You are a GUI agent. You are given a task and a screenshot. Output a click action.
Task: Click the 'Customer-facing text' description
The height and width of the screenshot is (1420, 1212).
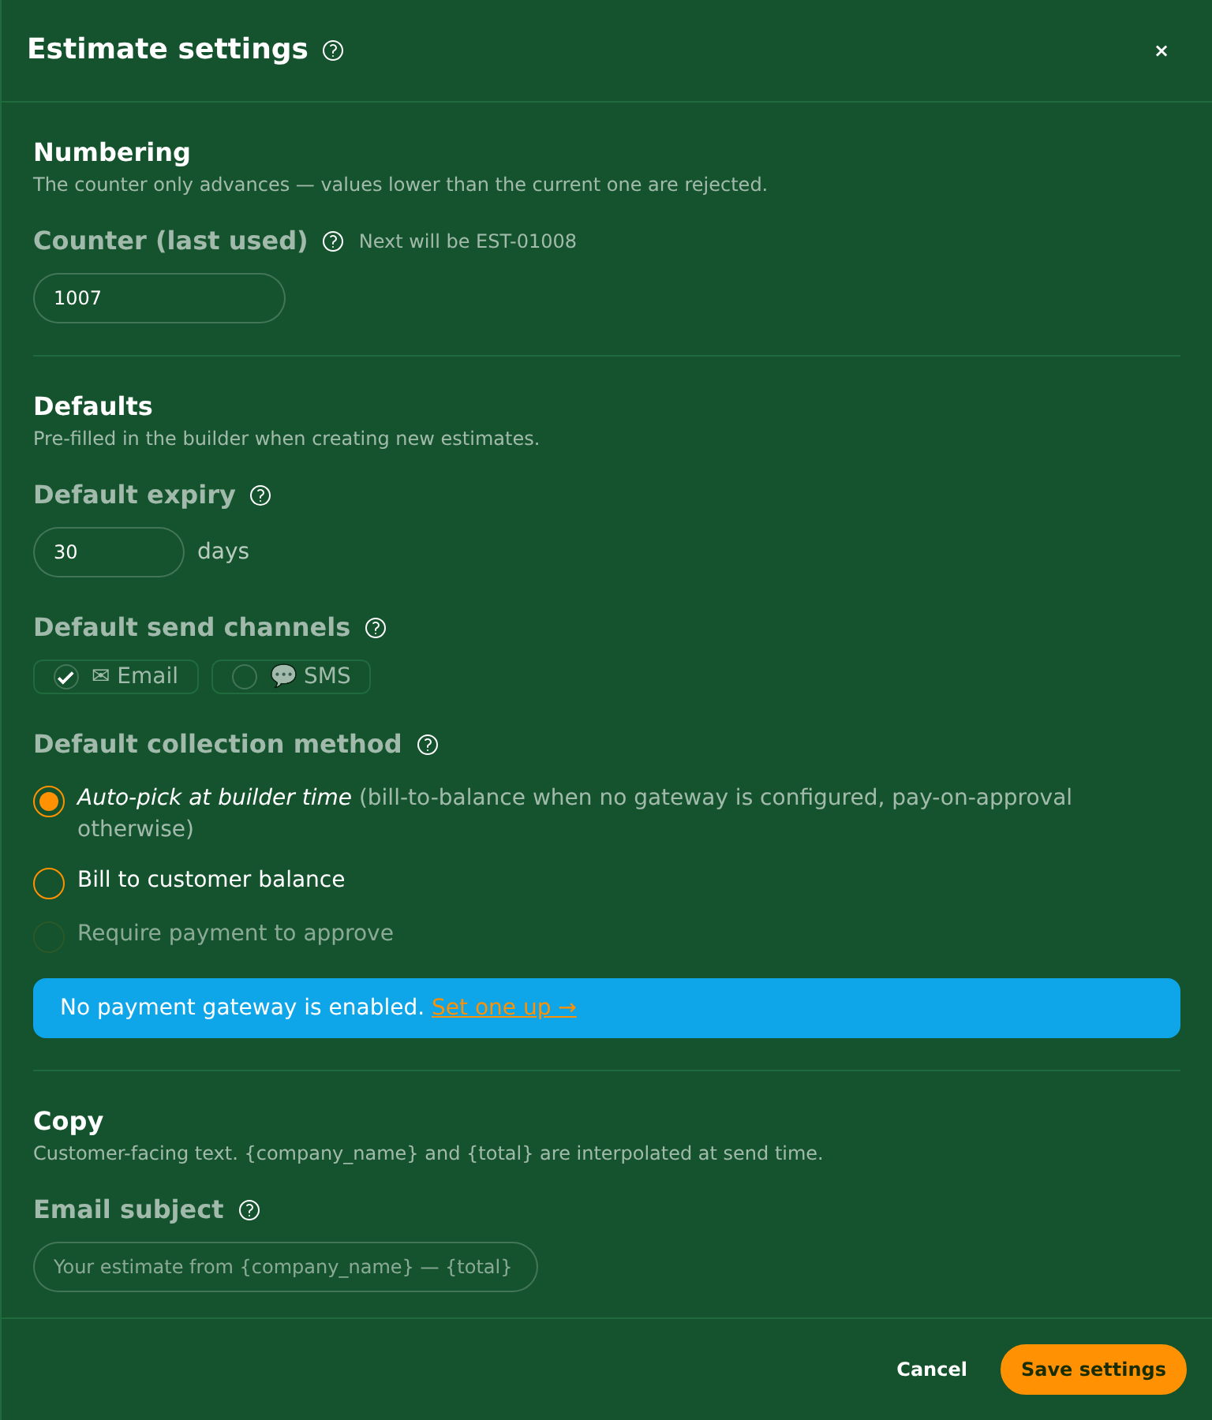coord(428,1153)
